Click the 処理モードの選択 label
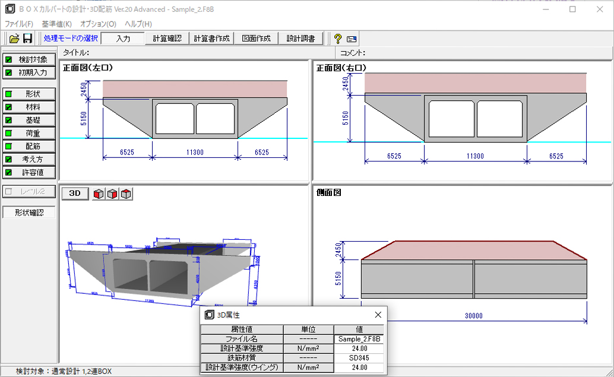This screenshot has width=614, height=377. [71, 39]
